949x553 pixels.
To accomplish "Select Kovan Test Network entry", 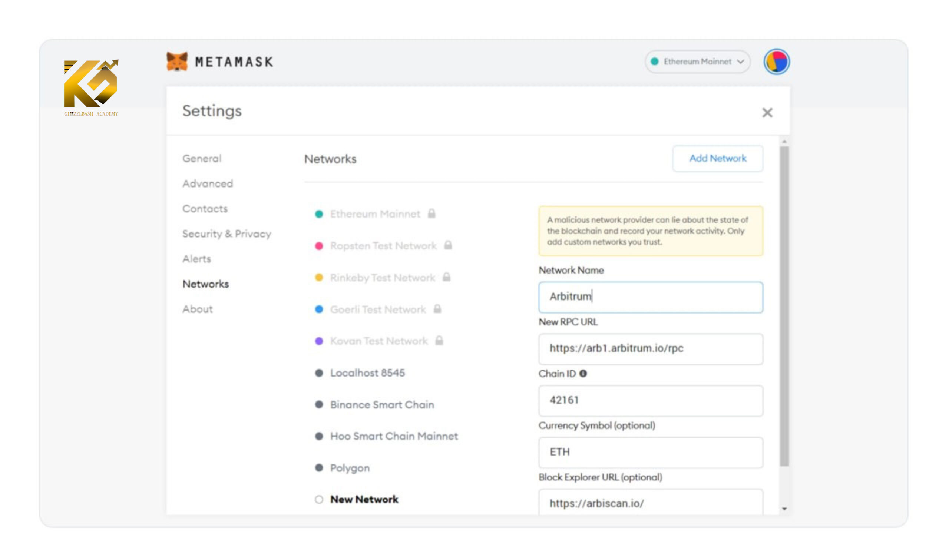I will click(x=379, y=341).
